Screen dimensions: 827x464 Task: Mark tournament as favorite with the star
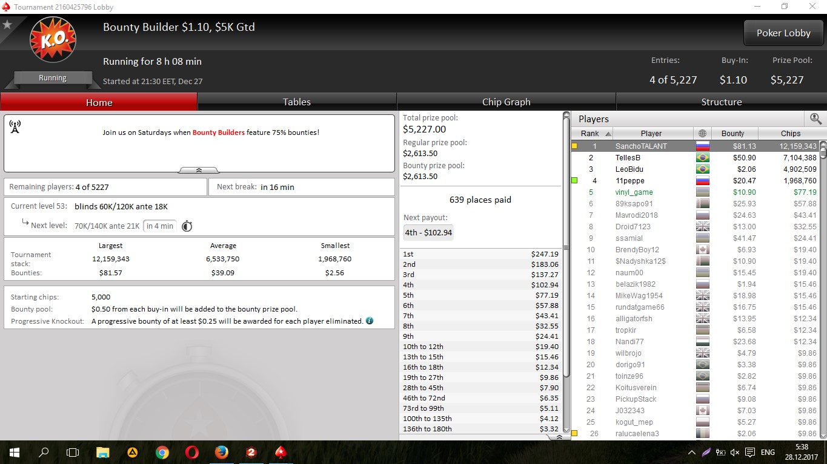tap(7, 25)
